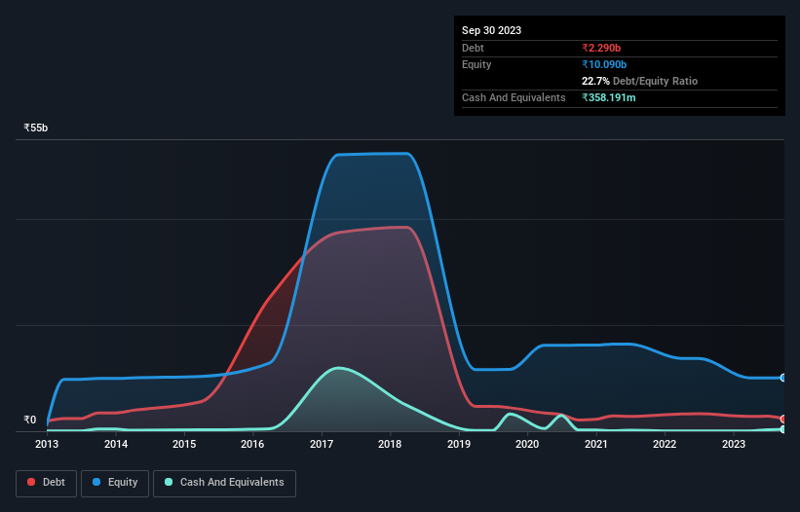
Task: Select the 2017 x-axis label
Action: (x=322, y=444)
